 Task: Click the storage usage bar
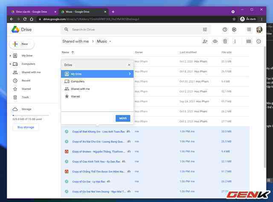31,115
